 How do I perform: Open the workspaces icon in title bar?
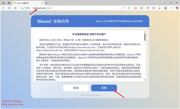3,3
